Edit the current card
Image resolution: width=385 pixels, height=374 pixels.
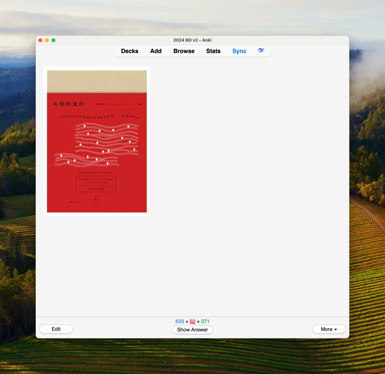tap(56, 329)
